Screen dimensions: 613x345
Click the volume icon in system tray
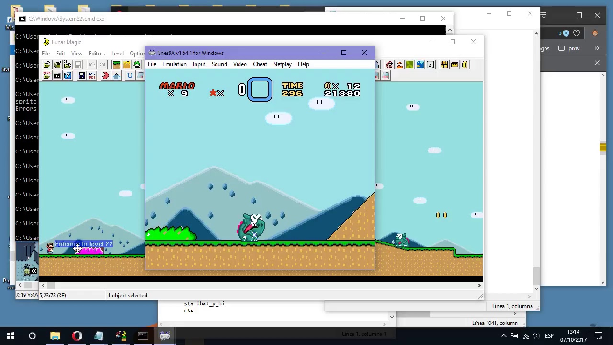[535, 336]
